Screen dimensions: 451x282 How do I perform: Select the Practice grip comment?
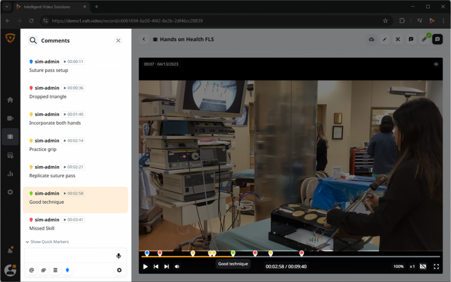coord(43,149)
